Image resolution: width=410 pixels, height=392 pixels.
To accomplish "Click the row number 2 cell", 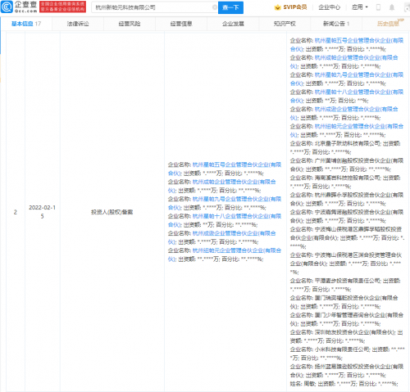I will tap(16, 212).
